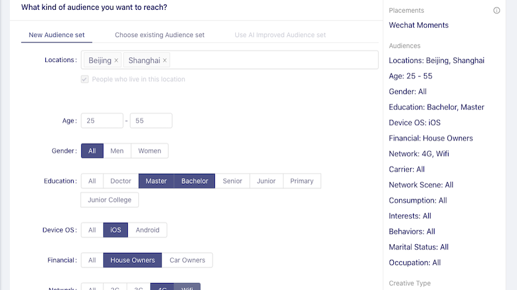Click the minimum age input field
Image resolution: width=517 pixels, height=290 pixels.
pos(102,121)
